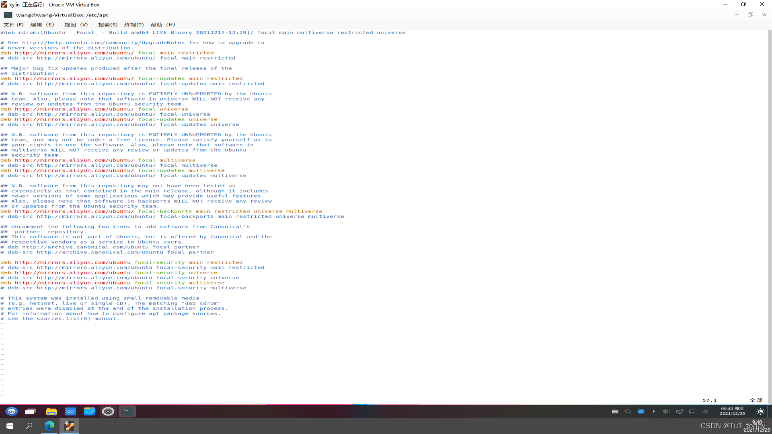Viewport: 772px width, 434px height.
Task: Open the Kylin clock showing 09:40 周三
Action: pyautogui.click(x=732, y=411)
